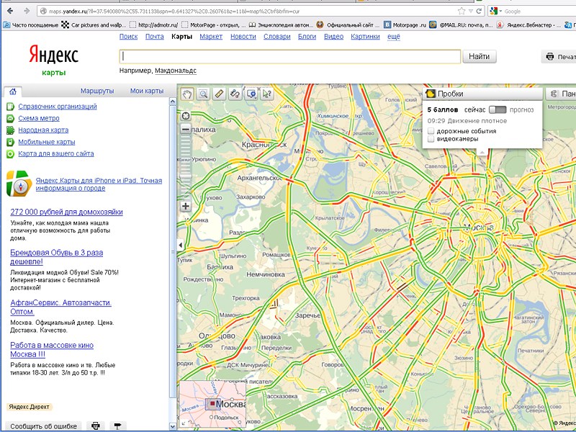Zoom out with the minus button

pyautogui.click(x=186, y=129)
